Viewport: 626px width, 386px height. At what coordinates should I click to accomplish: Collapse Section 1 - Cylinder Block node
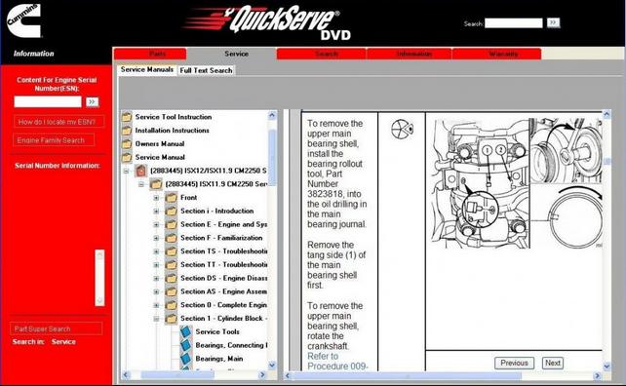pos(156,319)
